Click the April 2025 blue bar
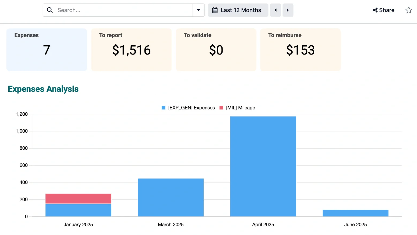 [263, 166]
